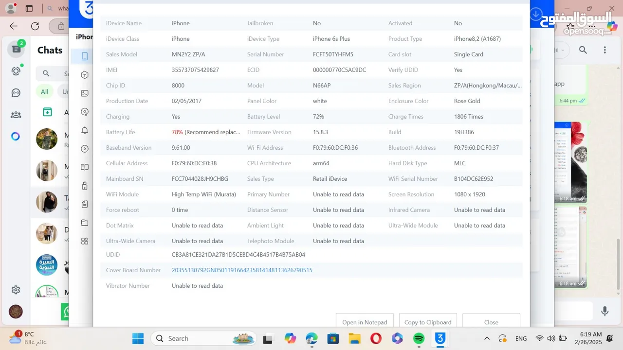
Task: Show hidden tray icons chevron
Action: (x=487, y=338)
